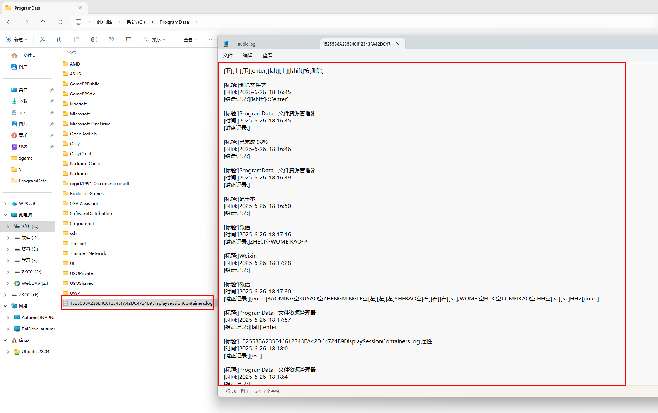Expand breadcrumb chevron after ProgramData
The width and height of the screenshot is (658, 413).
click(x=197, y=22)
